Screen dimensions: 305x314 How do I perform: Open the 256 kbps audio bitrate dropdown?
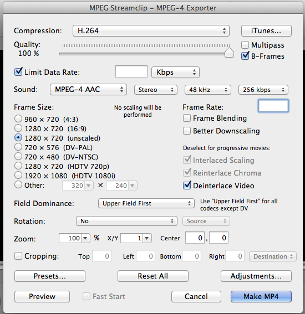263,90
